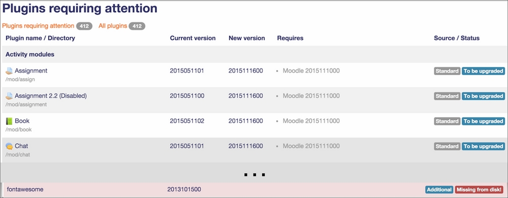The width and height of the screenshot is (508, 198).
Task: Click To be upgraded label for Assignment
Action: (483, 71)
